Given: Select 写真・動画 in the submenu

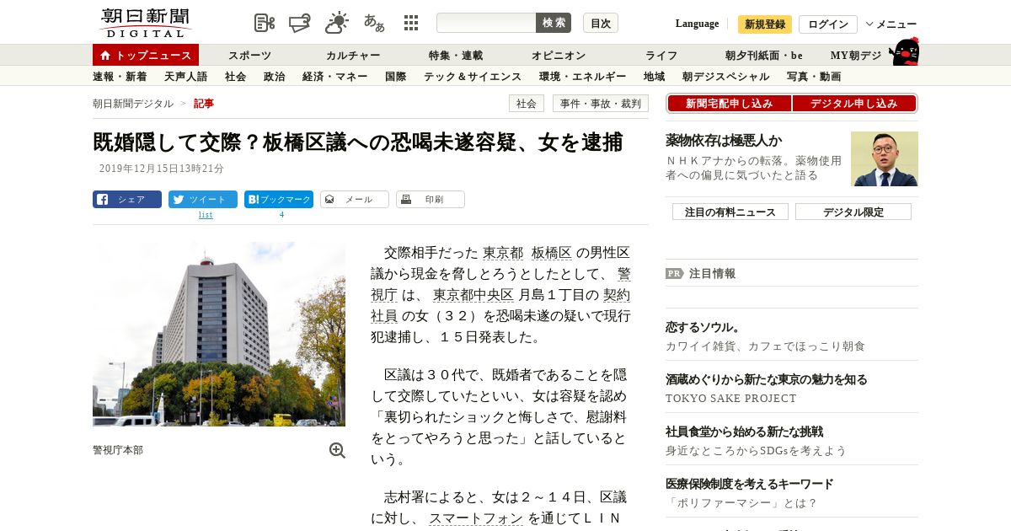Looking at the screenshot, I should [814, 77].
